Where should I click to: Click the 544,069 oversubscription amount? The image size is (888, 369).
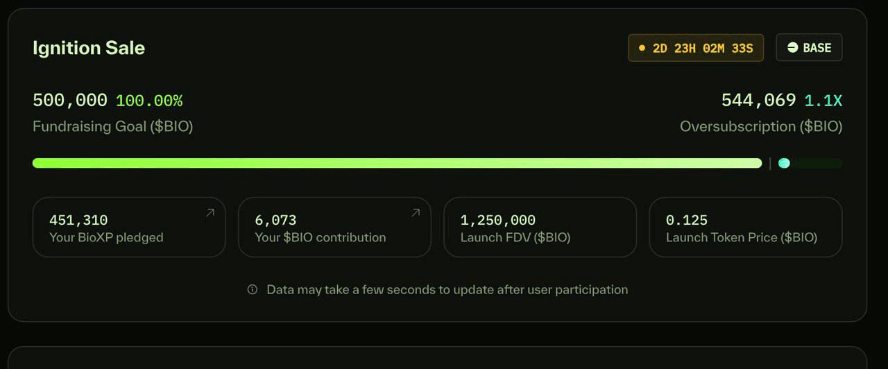click(759, 101)
